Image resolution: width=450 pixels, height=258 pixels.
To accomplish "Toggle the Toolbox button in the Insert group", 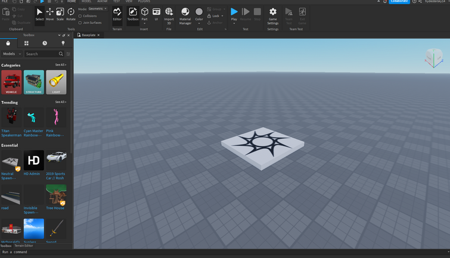I will click(x=133, y=14).
